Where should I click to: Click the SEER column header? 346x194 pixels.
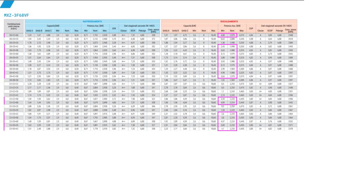[133, 31]
